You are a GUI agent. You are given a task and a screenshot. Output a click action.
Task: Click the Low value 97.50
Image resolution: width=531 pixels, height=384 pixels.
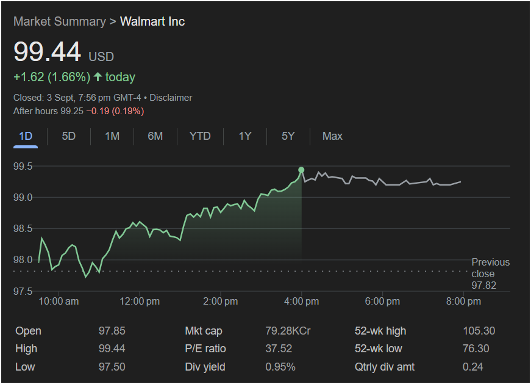112,367
